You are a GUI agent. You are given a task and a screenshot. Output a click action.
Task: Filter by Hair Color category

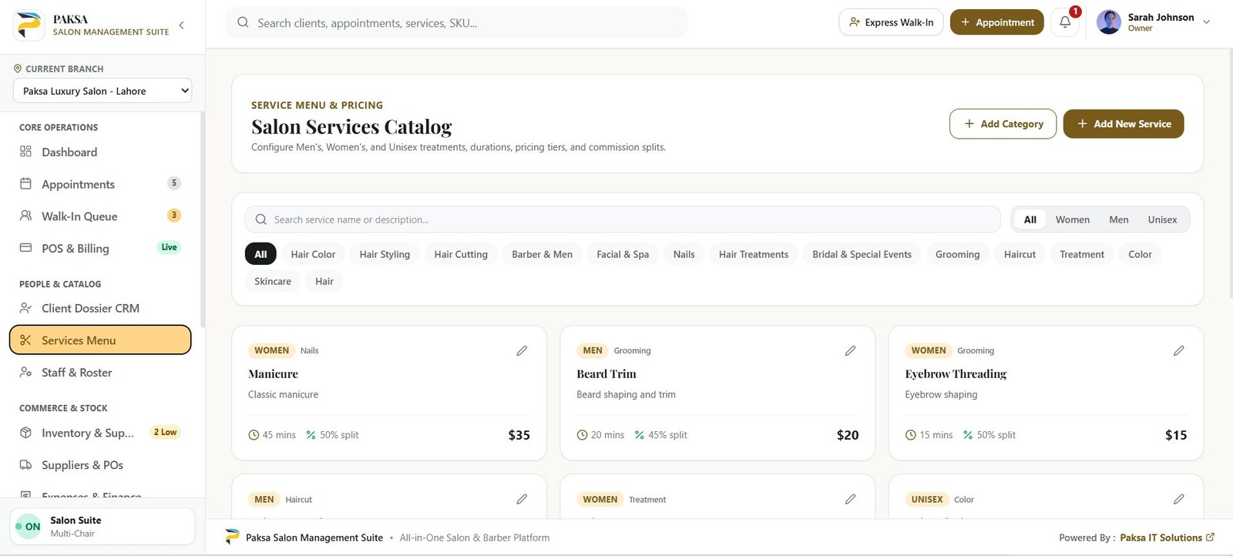(x=313, y=254)
